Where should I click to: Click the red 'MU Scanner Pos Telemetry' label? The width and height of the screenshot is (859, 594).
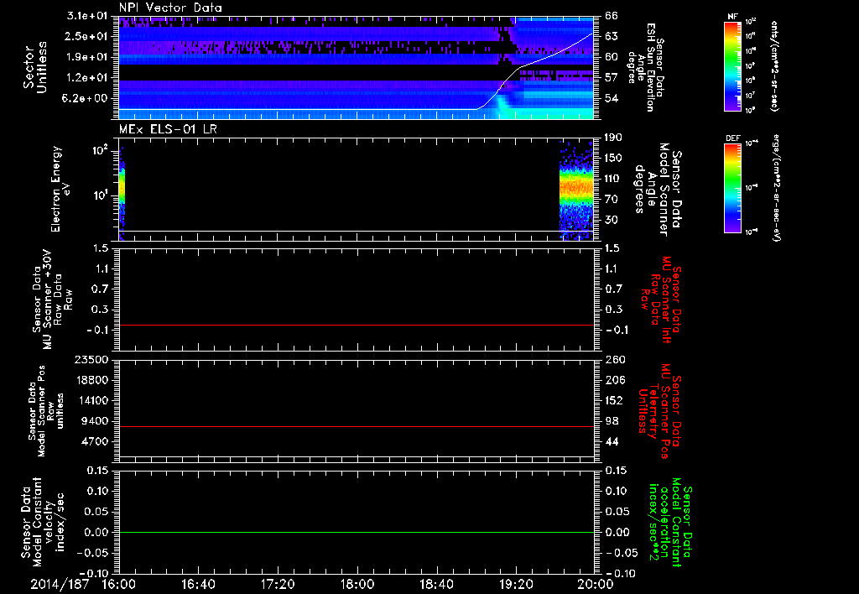pos(659,411)
